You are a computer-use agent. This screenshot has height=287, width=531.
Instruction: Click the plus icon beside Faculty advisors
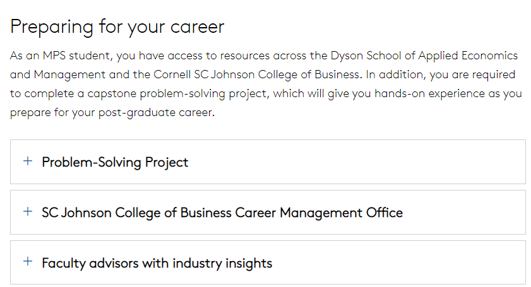(27, 262)
